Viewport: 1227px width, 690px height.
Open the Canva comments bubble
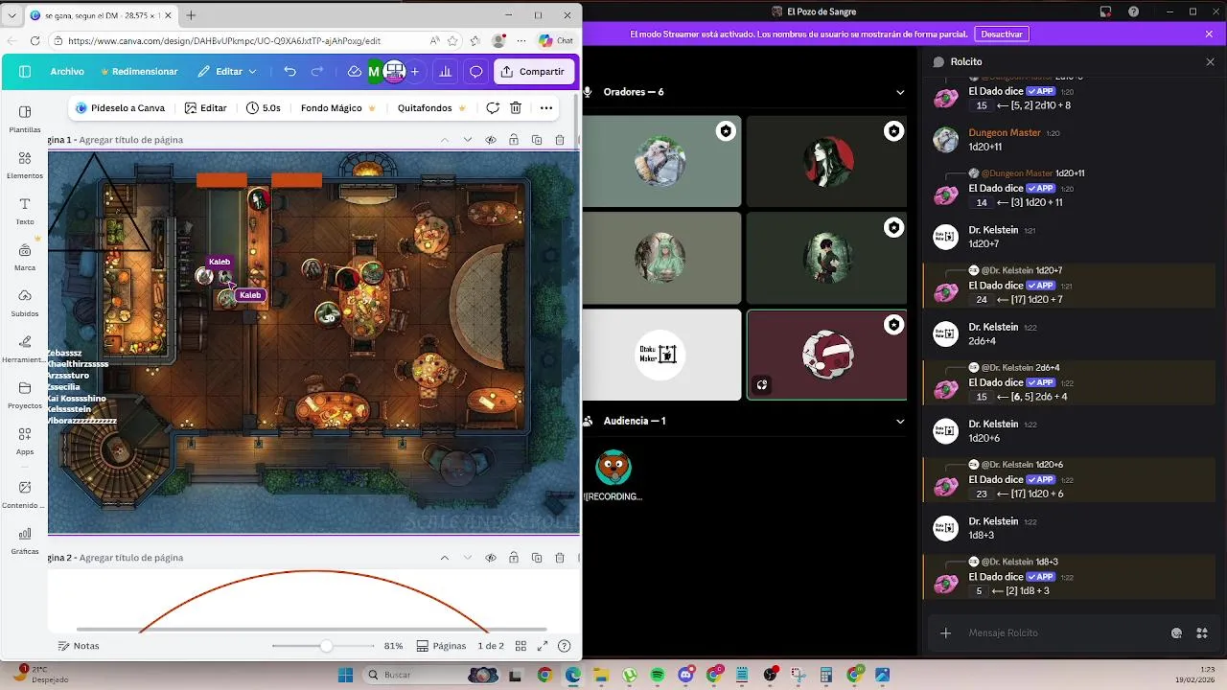click(475, 72)
